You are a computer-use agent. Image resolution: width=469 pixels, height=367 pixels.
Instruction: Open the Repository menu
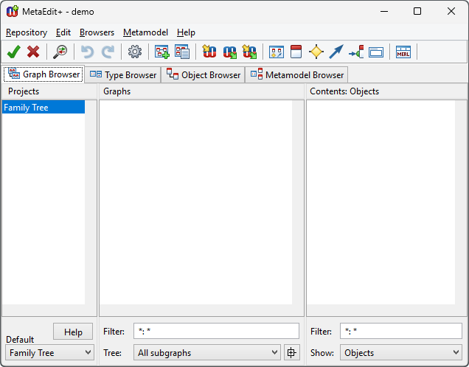click(x=27, y=32)
